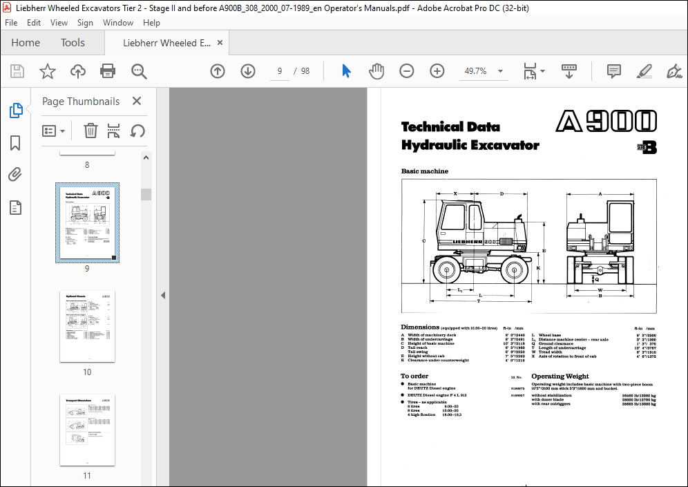Switch to the Home tab
This screenshot has width=688, height=487.
(26, 43)
